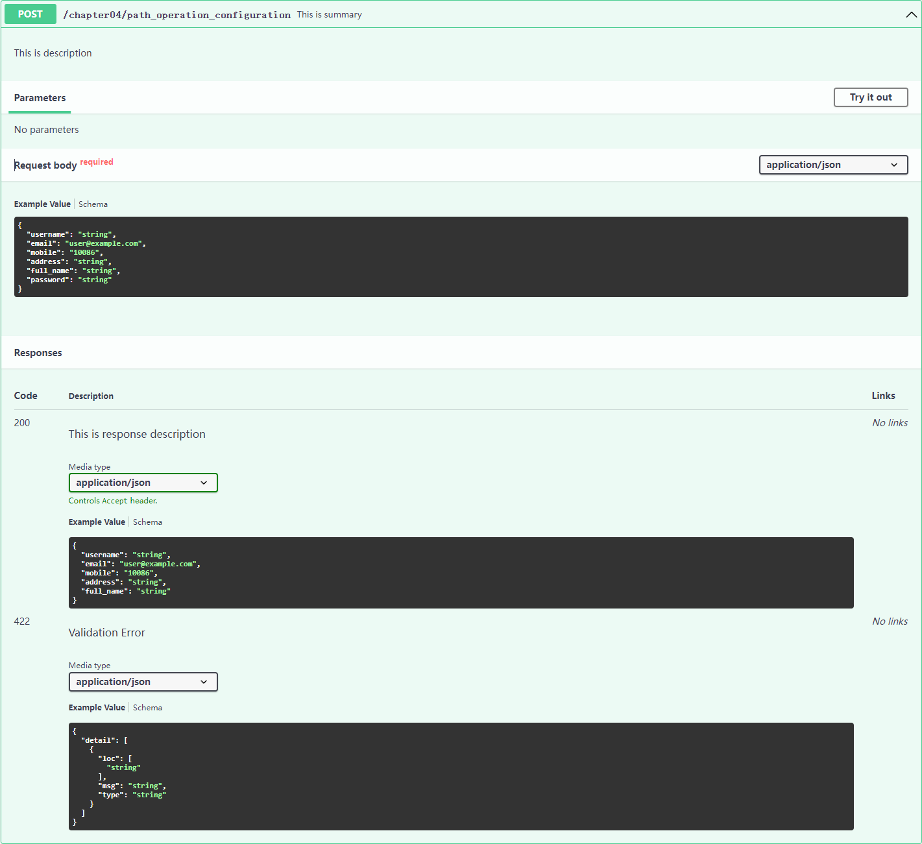Image resolution: width=922 pixels, height=844 pixels.
Task: Click the 422 validation error JSON block
Action: [461, 777]
